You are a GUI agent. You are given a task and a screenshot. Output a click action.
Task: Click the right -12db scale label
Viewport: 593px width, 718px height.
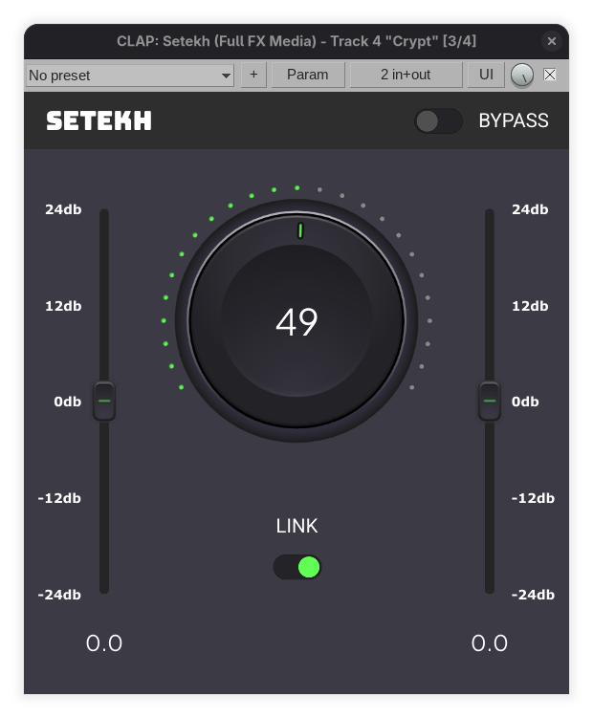point(533,498)
